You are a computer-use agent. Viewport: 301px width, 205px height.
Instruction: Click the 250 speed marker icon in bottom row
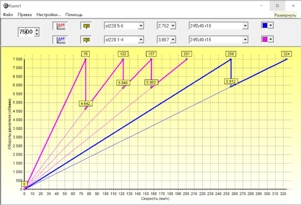coord(87,40)
